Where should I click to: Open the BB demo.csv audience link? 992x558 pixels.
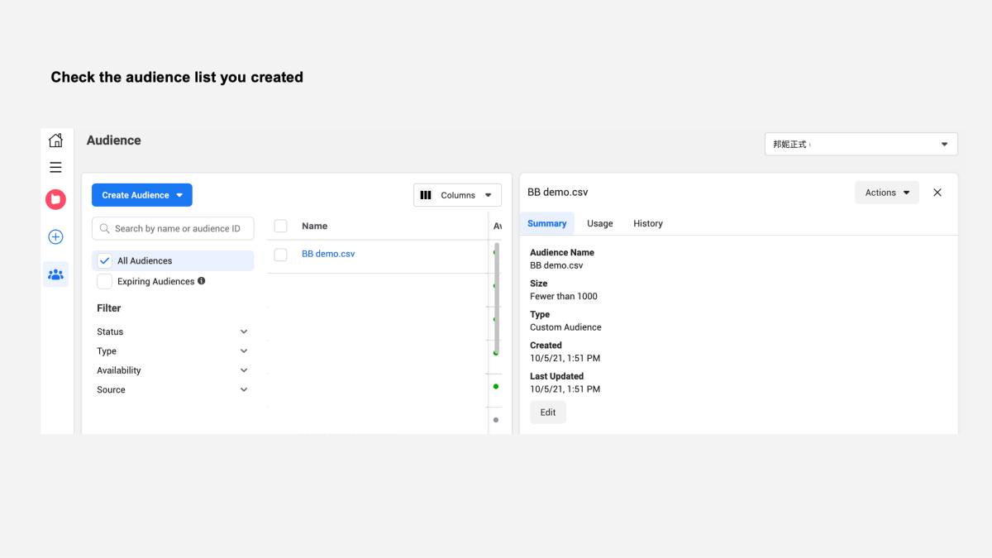(328, 254)
